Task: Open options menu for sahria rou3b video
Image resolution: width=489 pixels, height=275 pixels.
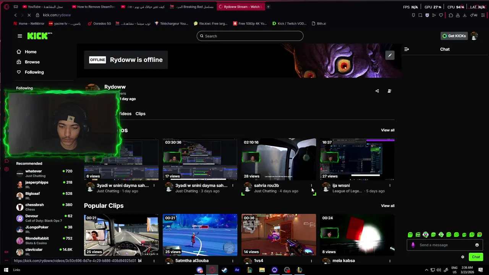Action: tap(311, 186)
